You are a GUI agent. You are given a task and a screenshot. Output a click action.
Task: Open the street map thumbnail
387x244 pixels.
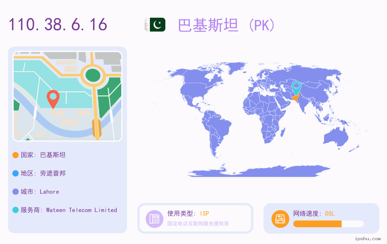click(67, 96)
